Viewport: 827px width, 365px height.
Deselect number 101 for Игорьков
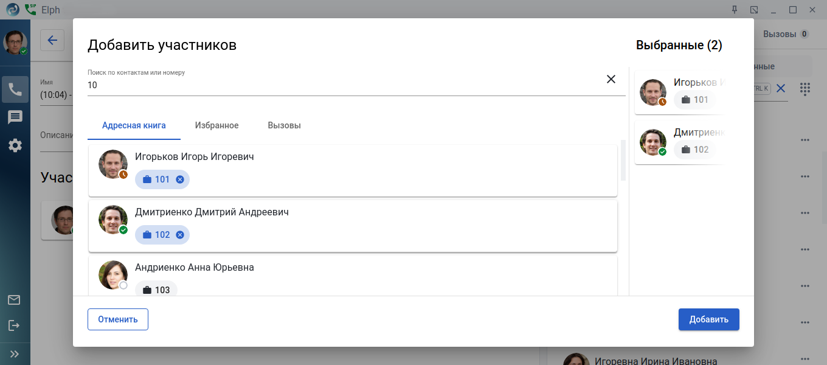[180, 179]
